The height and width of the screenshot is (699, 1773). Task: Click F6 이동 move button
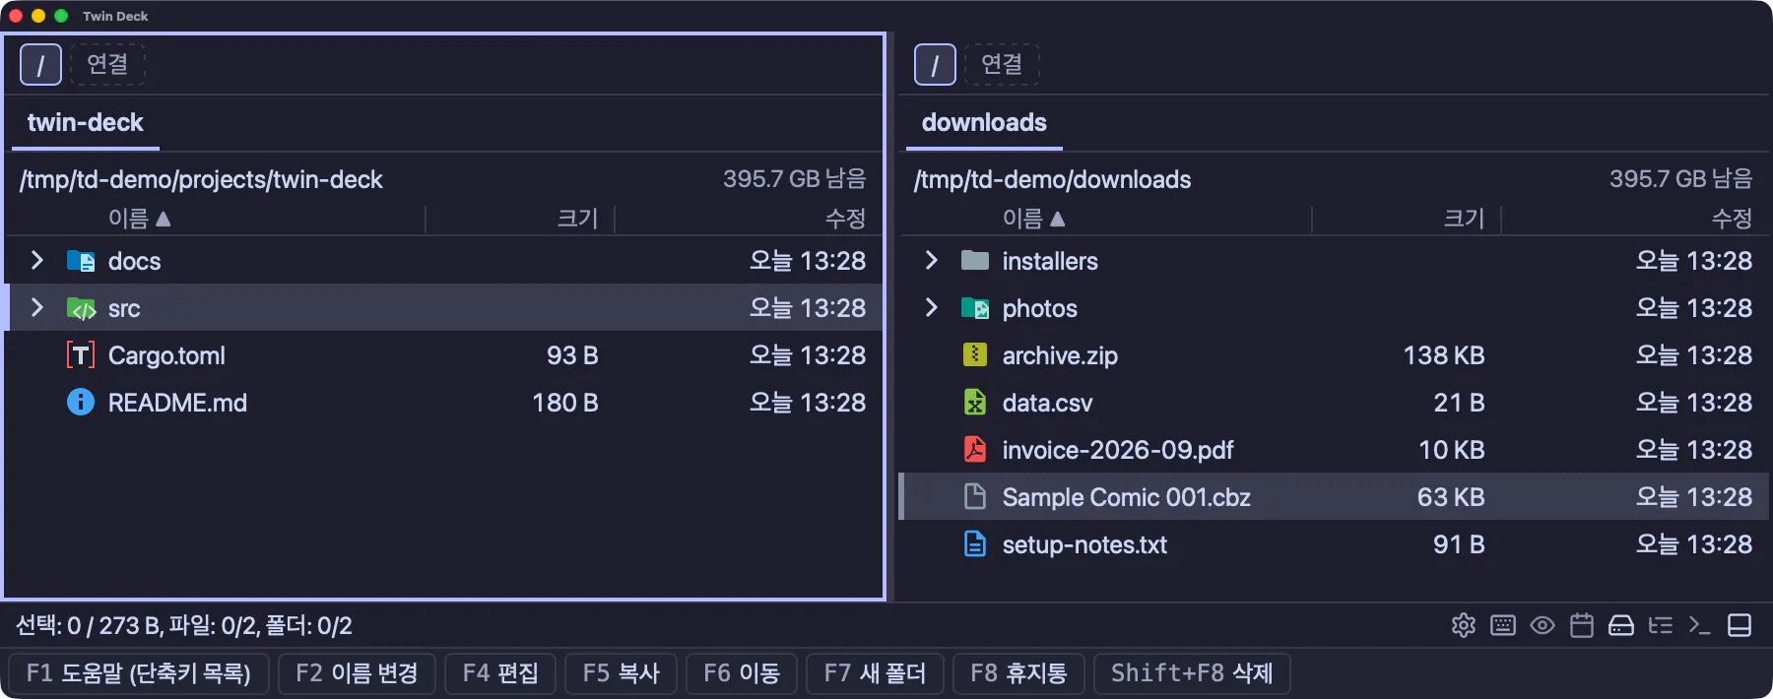tap(742, 673)
